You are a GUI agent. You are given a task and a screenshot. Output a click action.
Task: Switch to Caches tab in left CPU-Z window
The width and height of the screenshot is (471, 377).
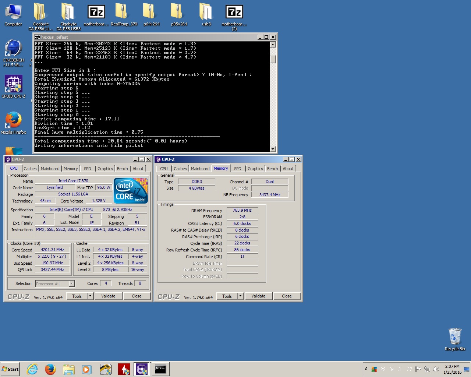point(30,169)
